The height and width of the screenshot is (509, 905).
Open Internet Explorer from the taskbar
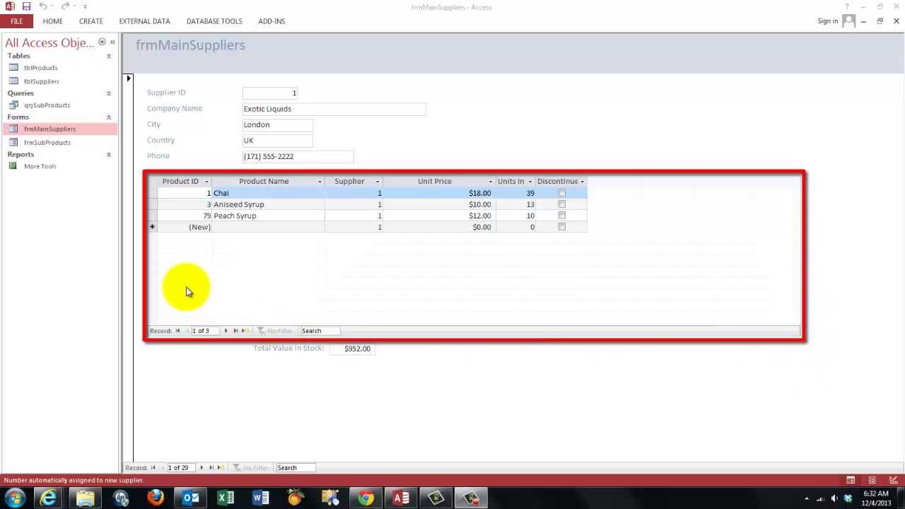pyautogui.click(x=49, y=498)
